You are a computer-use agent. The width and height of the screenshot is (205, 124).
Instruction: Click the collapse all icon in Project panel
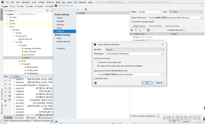pyautogui.click(x=51, y=11)
